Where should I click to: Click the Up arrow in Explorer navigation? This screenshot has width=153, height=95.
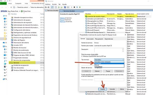(11, 7)
